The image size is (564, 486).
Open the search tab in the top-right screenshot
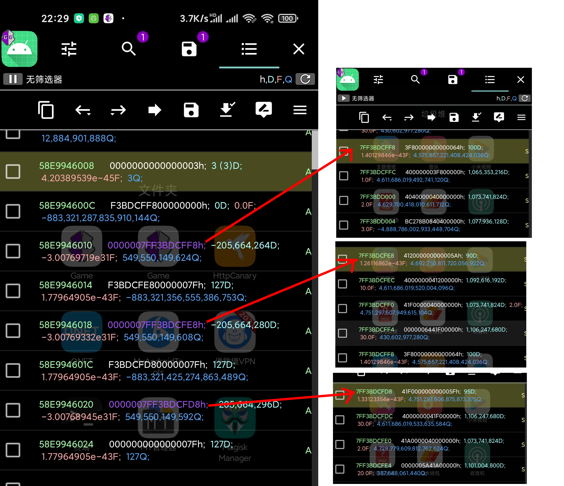coord(415,79)
